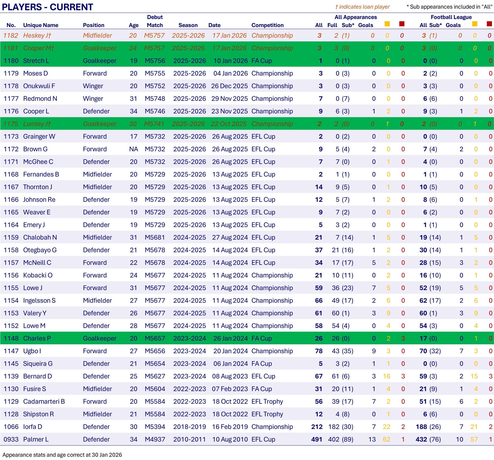Viewport: 494px width, 460px height.
Task: Click player name Iorfa D
Action: tap(32, 427)
